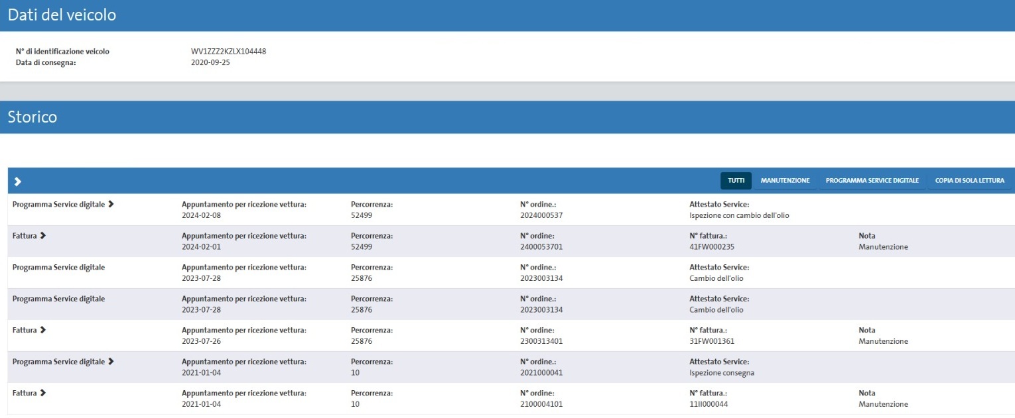Expand all entries with the Storico toolbar chevron

click(x=18, y=181)
